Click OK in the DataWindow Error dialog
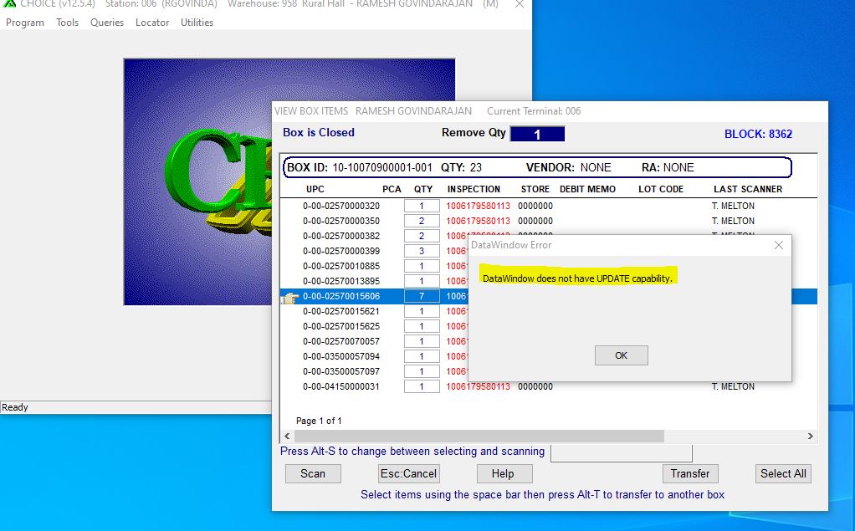 621,355
